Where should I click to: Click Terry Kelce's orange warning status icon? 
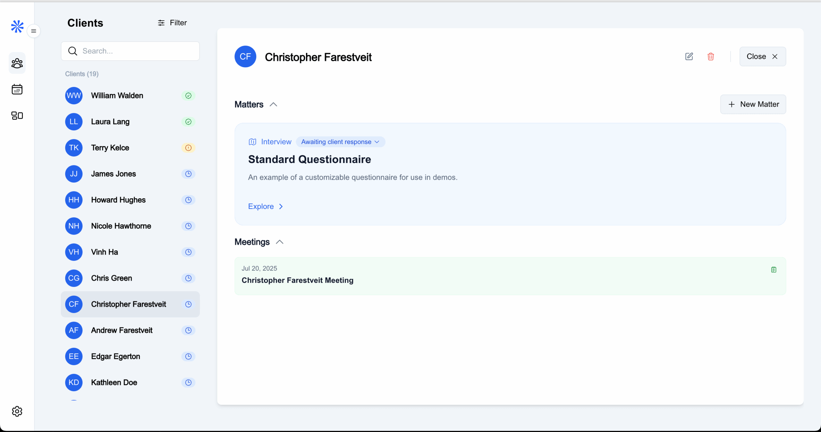click(188, 148)
